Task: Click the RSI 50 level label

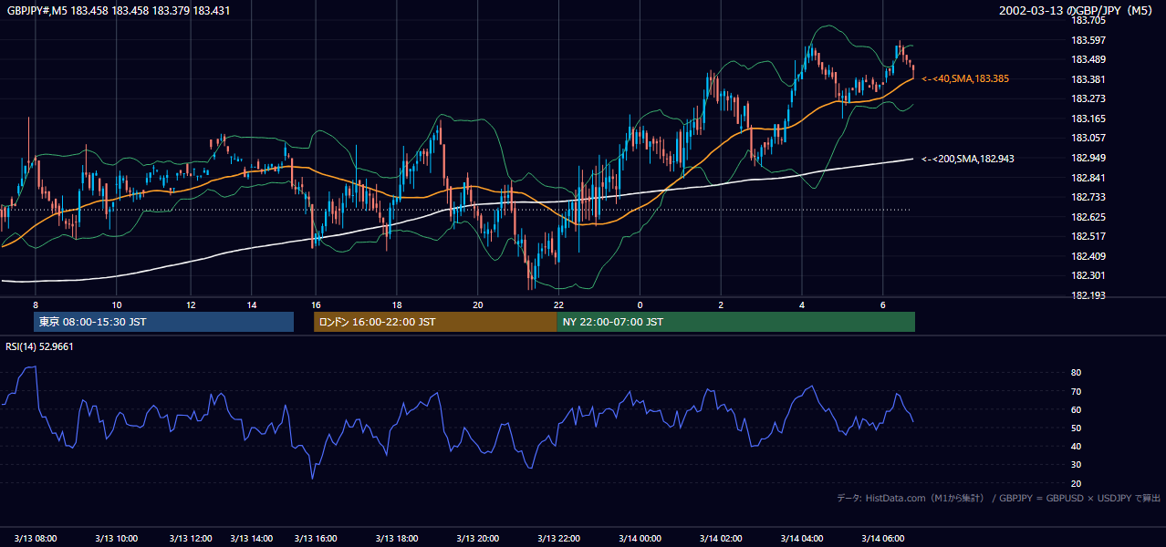Action: 1076,428
